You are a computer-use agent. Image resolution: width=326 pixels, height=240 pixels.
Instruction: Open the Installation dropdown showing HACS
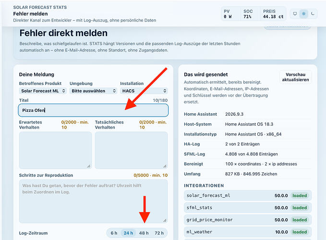[x=144, y=91]
